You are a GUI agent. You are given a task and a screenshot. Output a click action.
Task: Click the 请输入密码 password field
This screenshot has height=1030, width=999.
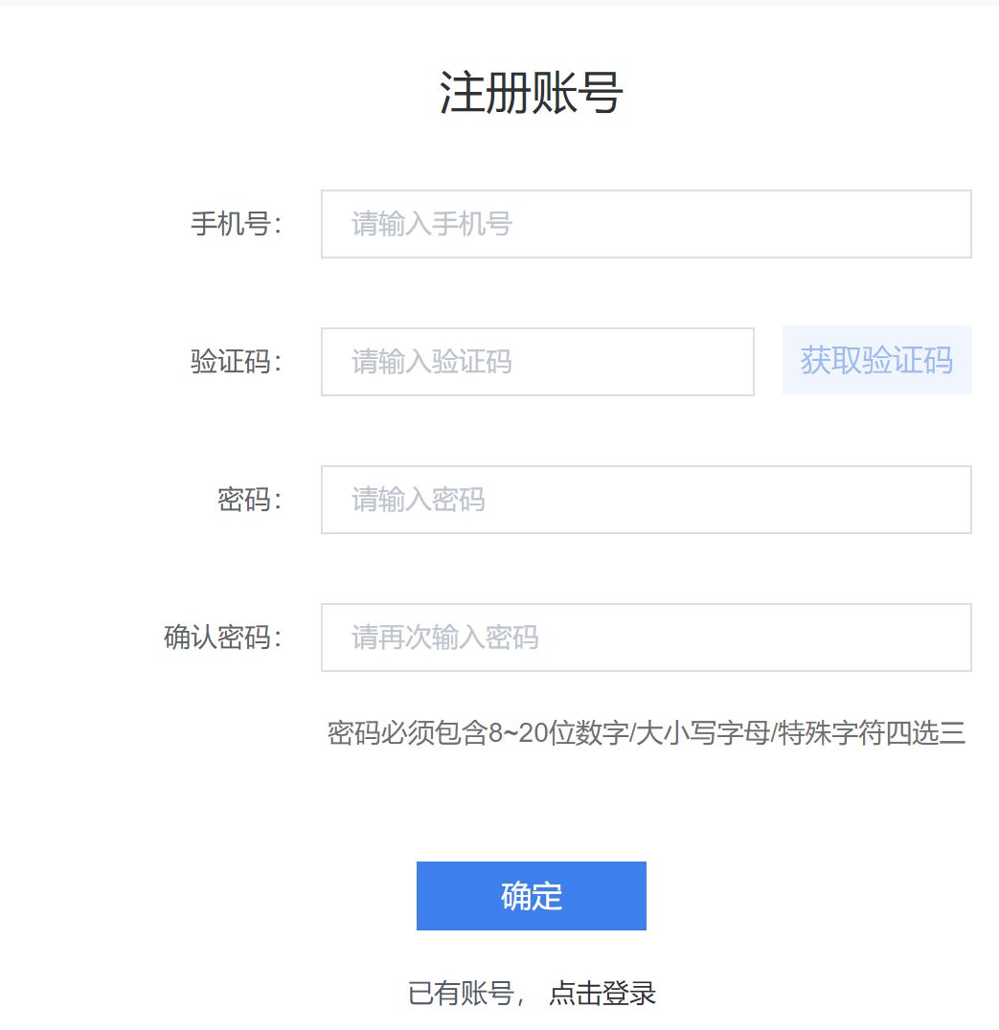pyautogui.click(x=645, y=500)
